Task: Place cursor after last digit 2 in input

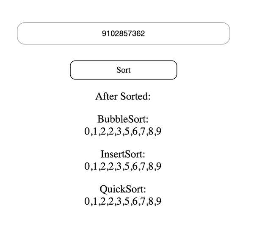Action: coord(145,33)
